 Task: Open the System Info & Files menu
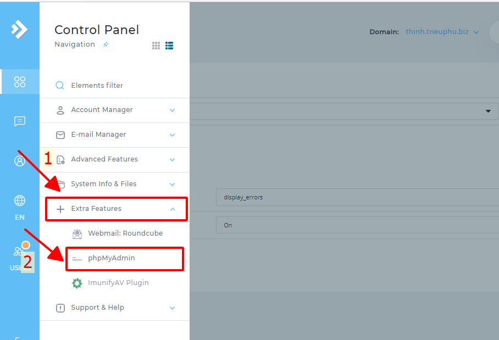[103, 184]
